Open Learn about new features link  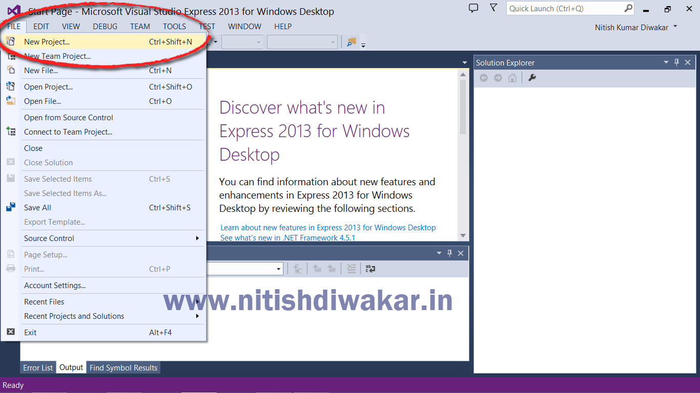pos(328,227)
